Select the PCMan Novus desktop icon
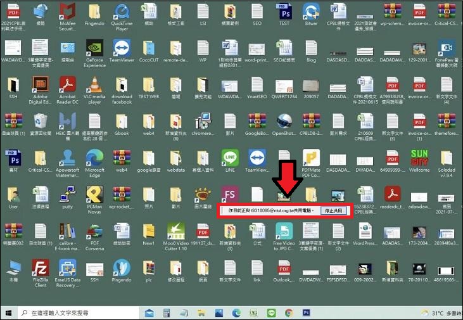This screenshot has height=320, width=463. (94, 195)
